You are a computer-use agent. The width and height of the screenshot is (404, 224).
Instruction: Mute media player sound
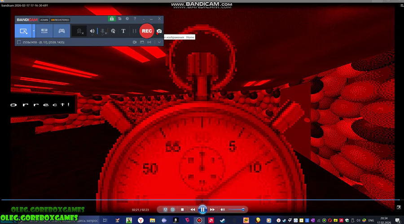coord(223,210)
